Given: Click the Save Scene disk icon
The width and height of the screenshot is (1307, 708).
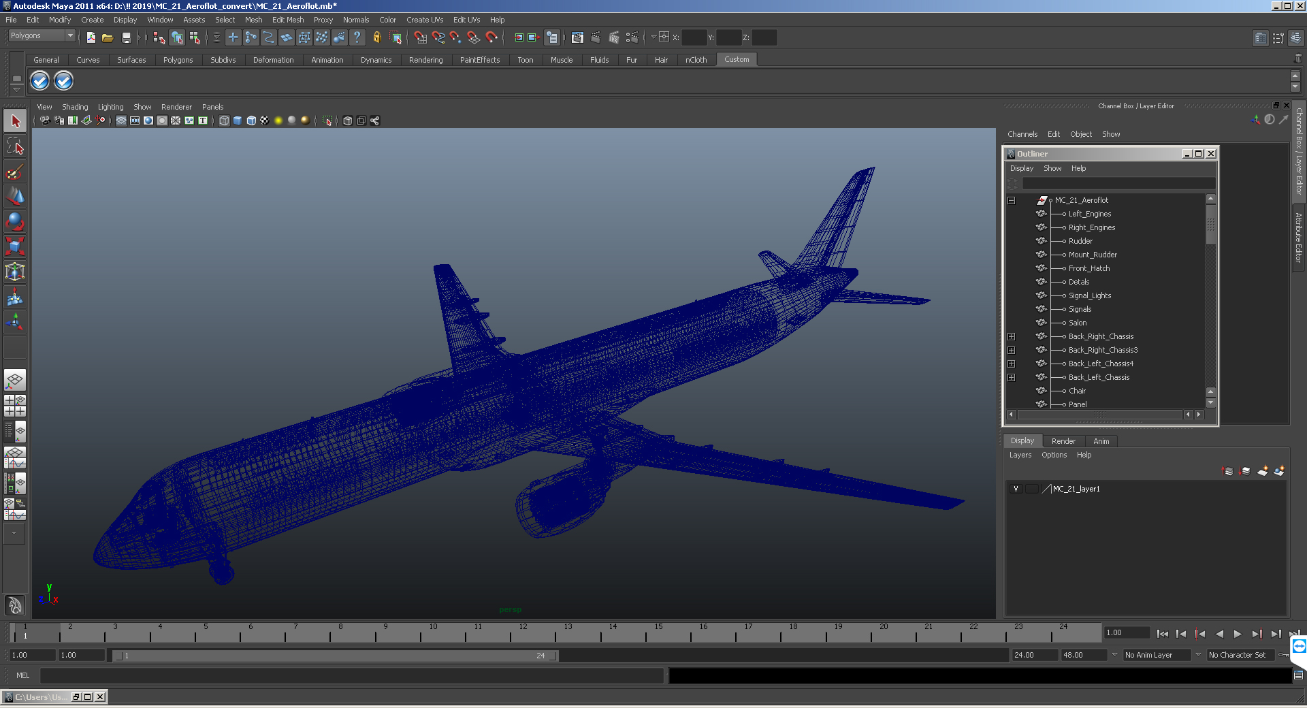Looking at the screenshot, I should 126,37.
